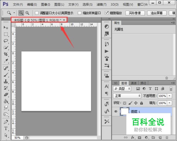Open the 文件(F) menu
Viewport: 177px width, 141px height.
18,5
